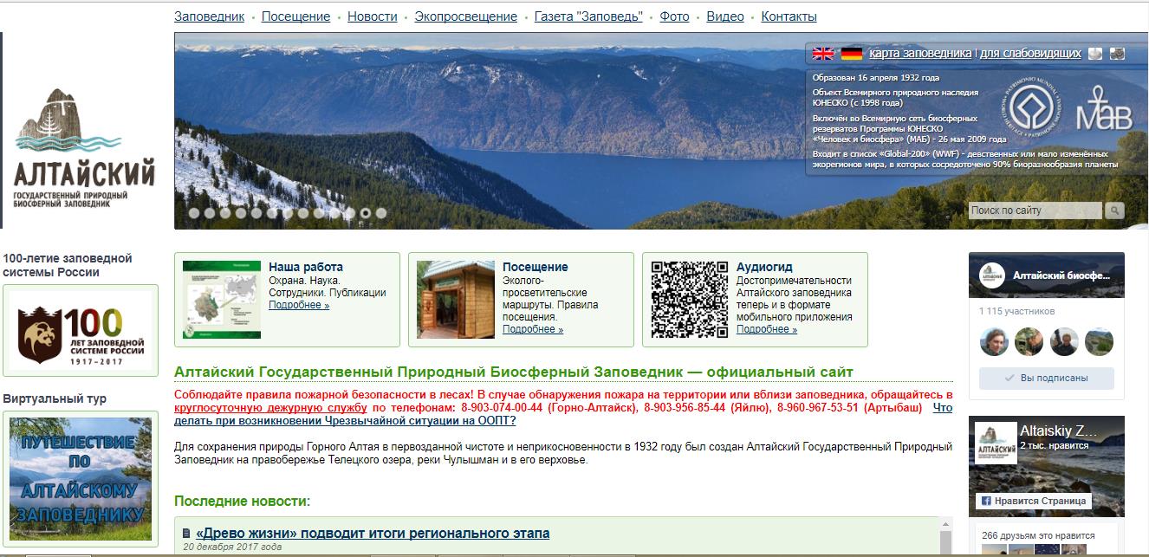The height and width of the screenshot is (557, 1149).
Task: Click 'Подробнее' under Наша работа
Action: coord(298,305)
